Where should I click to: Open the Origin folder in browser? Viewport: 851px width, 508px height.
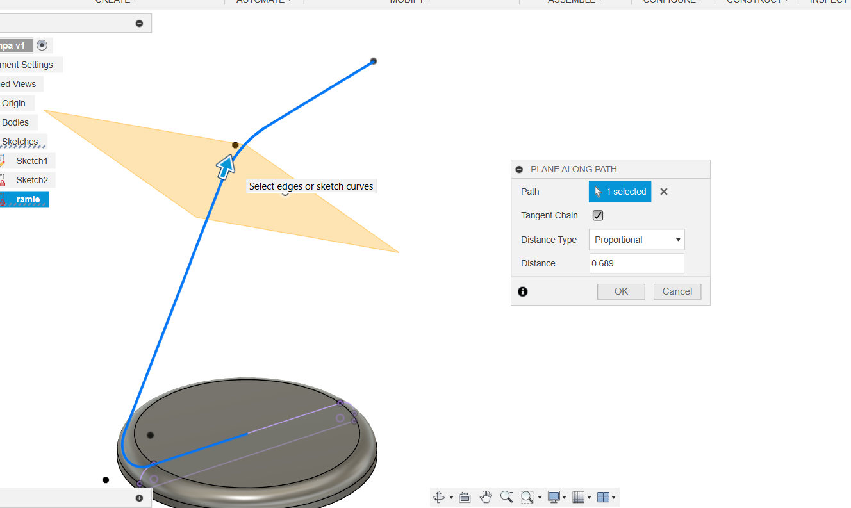click(x=13, y=103)
